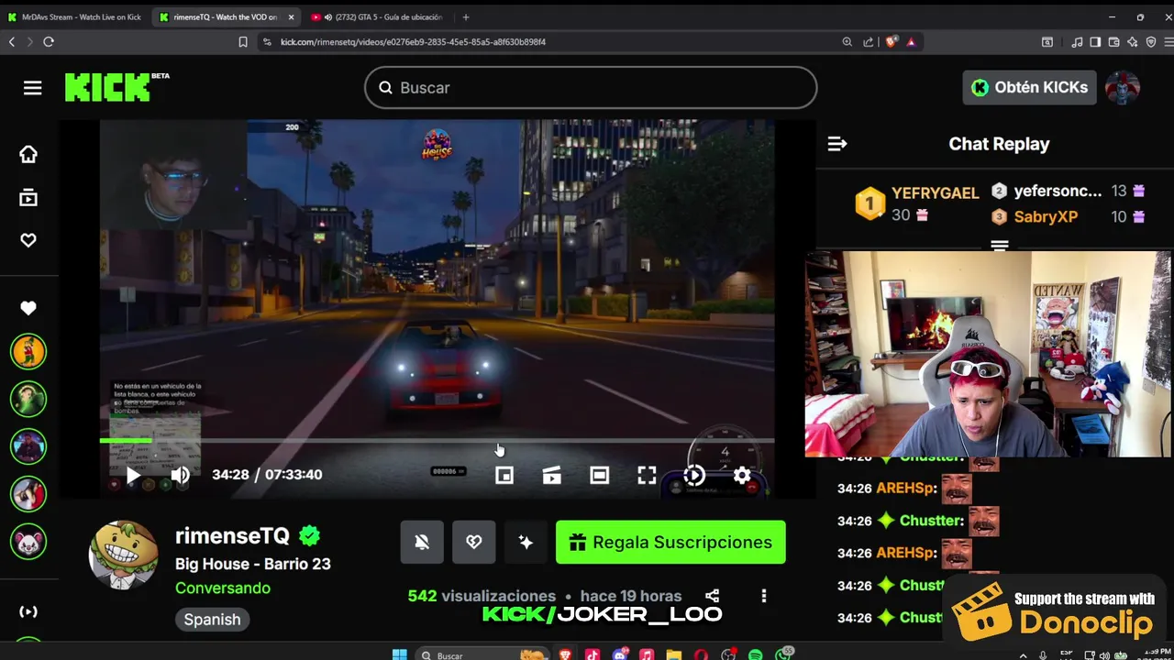
Task: Open rimenseTQ channel avatar
Action: 123,555
